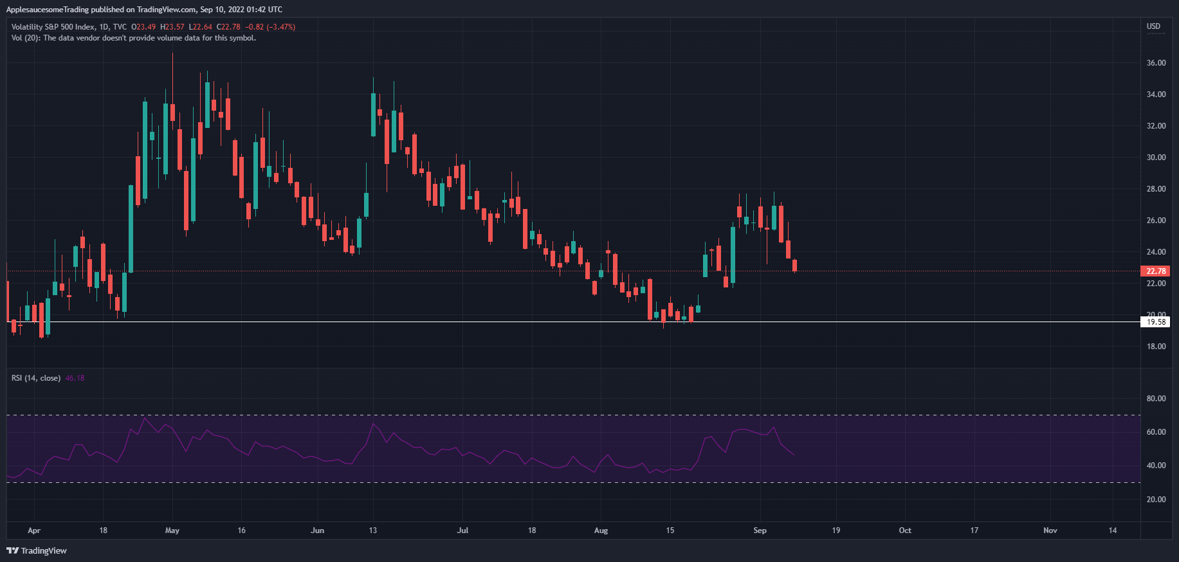This screenshot has height=562, width=1179.
Task: Click the purple RSI line's latest point
Action: 794,455
